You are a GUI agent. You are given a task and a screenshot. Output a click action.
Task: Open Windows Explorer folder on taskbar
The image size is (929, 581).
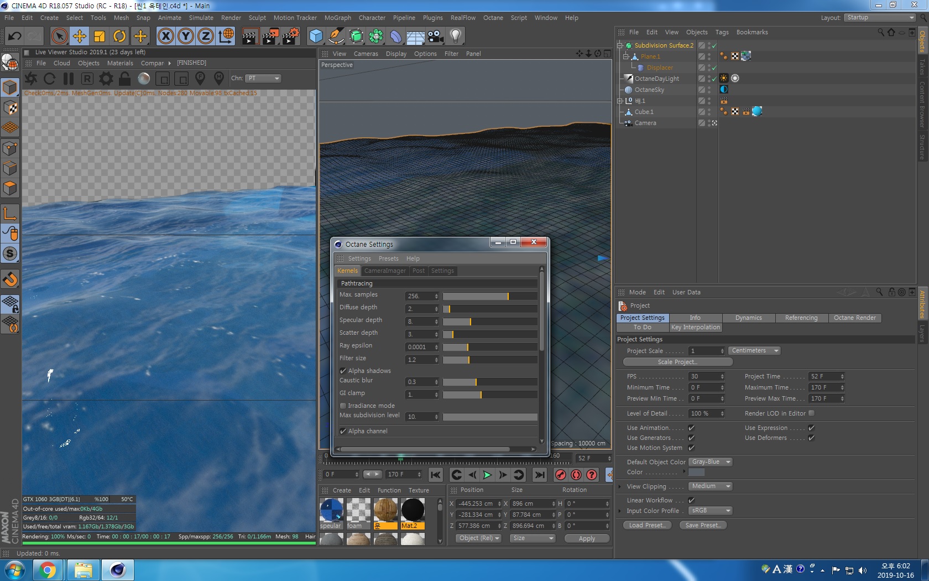click(83, 570)
